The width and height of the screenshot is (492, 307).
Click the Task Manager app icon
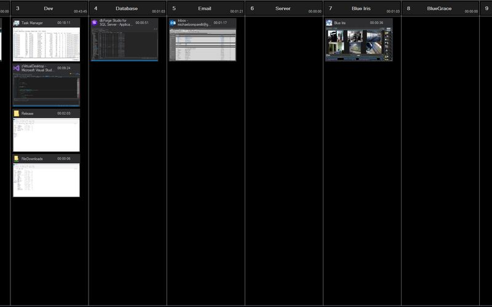click(x=17, y=23)
